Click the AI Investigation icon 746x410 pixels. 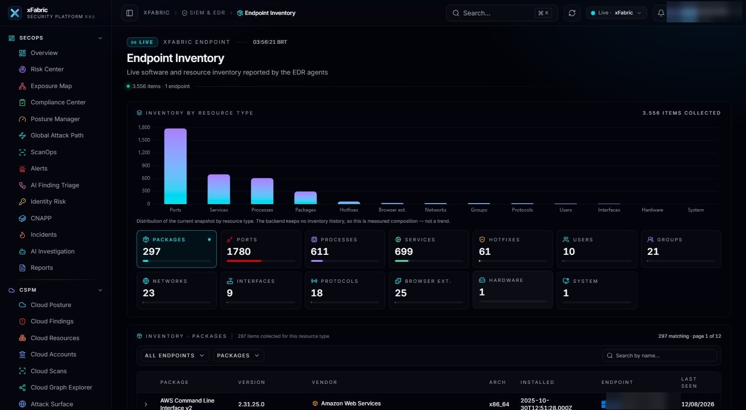click(22, 252)
